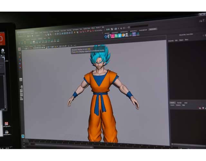This screenshot has width=206, height=161.
Task: Open the Edit menu in Channel Box
Action: [176, 41]
